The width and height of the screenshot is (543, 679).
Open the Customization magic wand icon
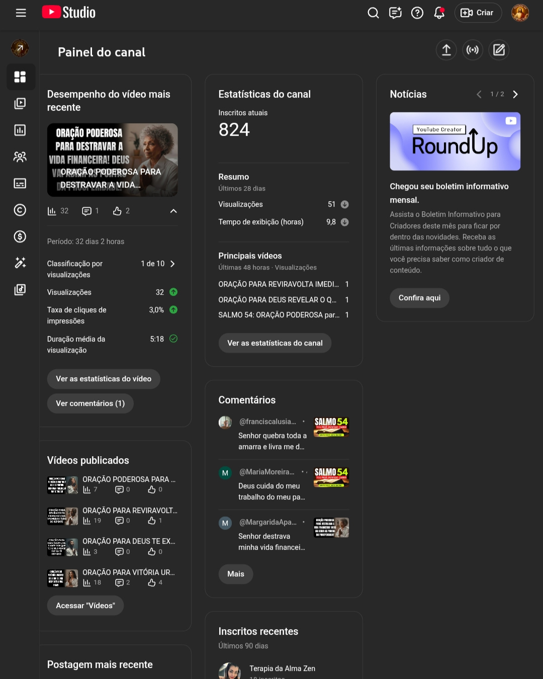[20, 263]
